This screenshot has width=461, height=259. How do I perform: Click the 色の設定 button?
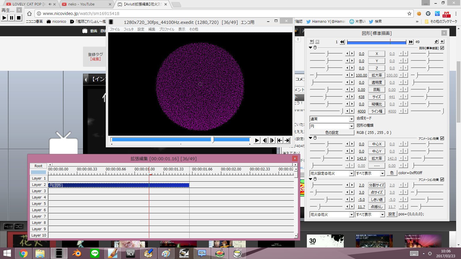[332, 133]
